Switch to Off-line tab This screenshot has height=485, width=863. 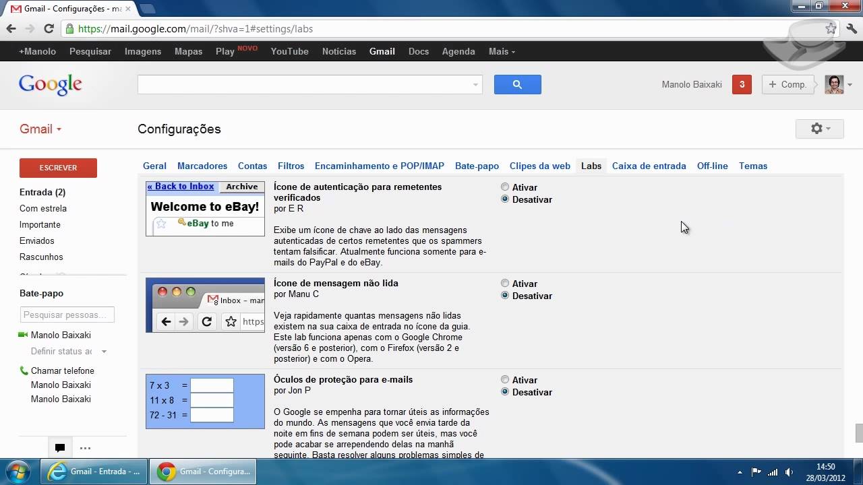713,166
